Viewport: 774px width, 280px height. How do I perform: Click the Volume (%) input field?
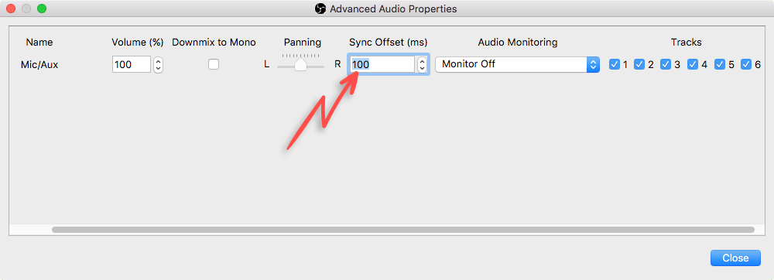(132, 64)
